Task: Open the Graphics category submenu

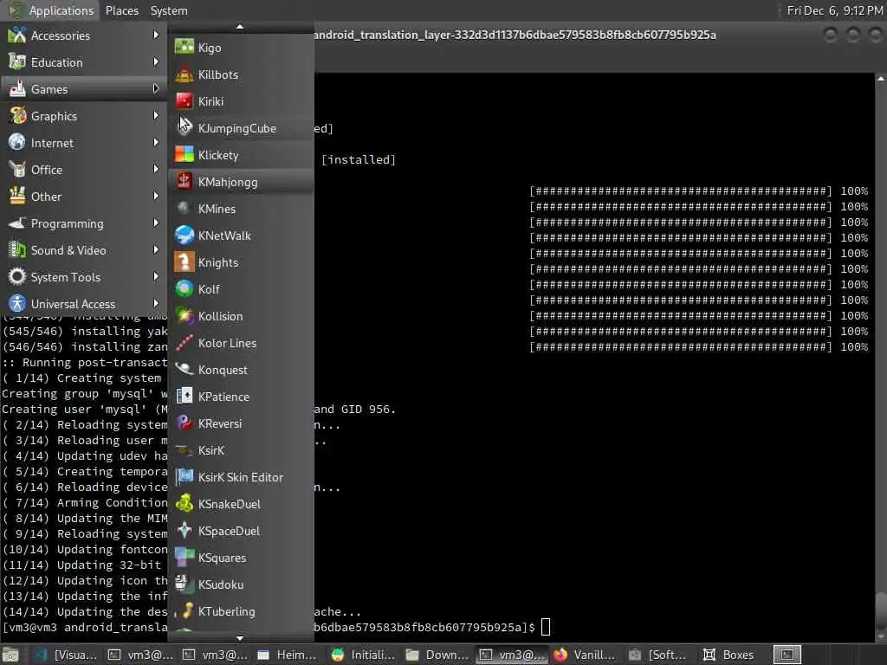Action: click(x=84, y=116)
